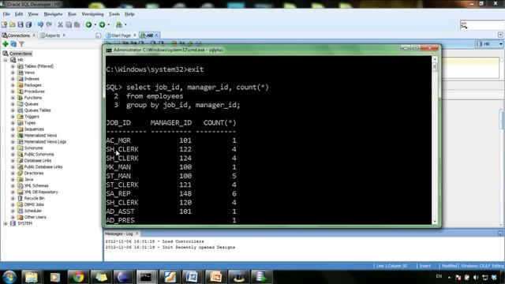Click the SQL Worksheet icon in toolbar
The image size is (505, 284).
pyautogui.click(x=119, y=24)
